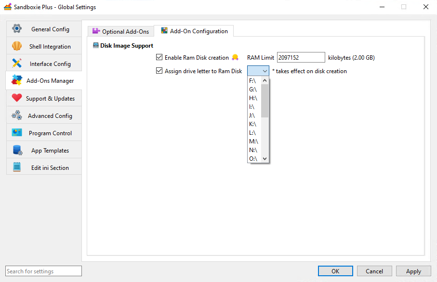The height and width of the screenshot is (282, 437).
Task: Select the Advanced Config gears icon
Action: [17, 115]
